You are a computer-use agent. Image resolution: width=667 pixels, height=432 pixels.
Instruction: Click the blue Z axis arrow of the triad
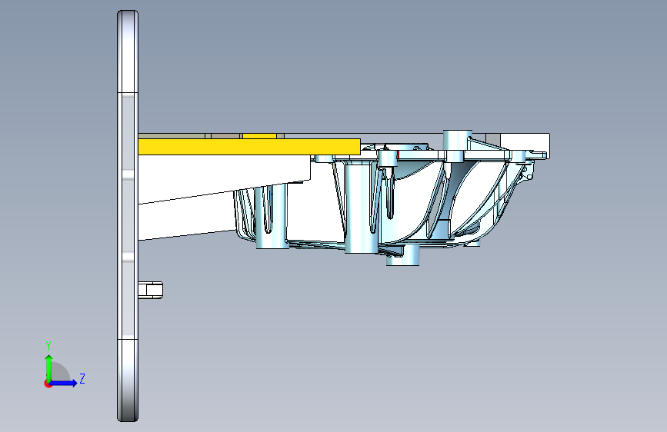tap(64, 383)
